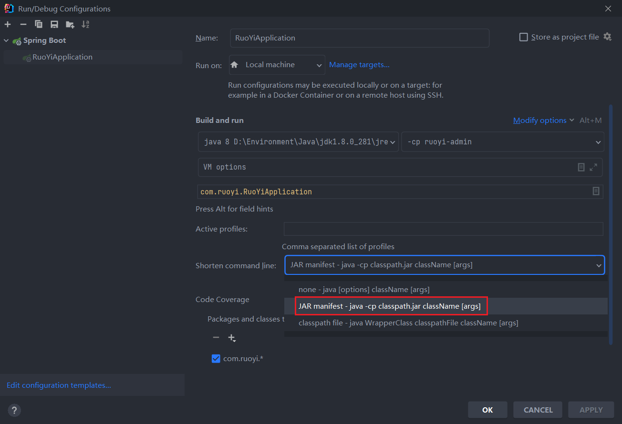622x424 pixels.
Task: Click the main class browse icon
Action: 596,191
